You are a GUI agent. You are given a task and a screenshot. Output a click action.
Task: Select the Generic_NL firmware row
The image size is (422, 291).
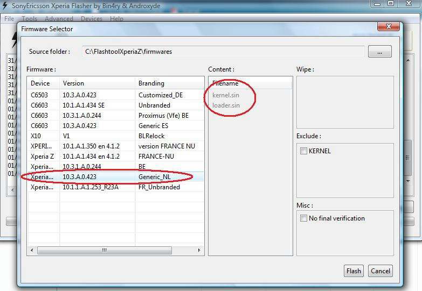click(116, 177)
